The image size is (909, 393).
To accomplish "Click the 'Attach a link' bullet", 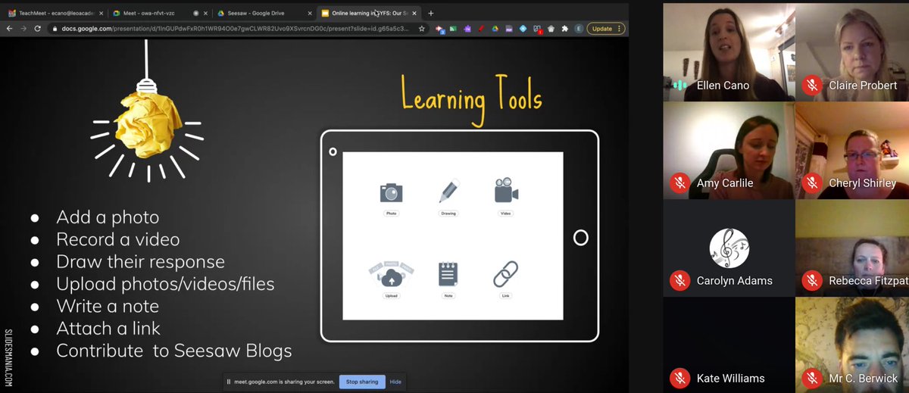I will [x=108, y=329].
